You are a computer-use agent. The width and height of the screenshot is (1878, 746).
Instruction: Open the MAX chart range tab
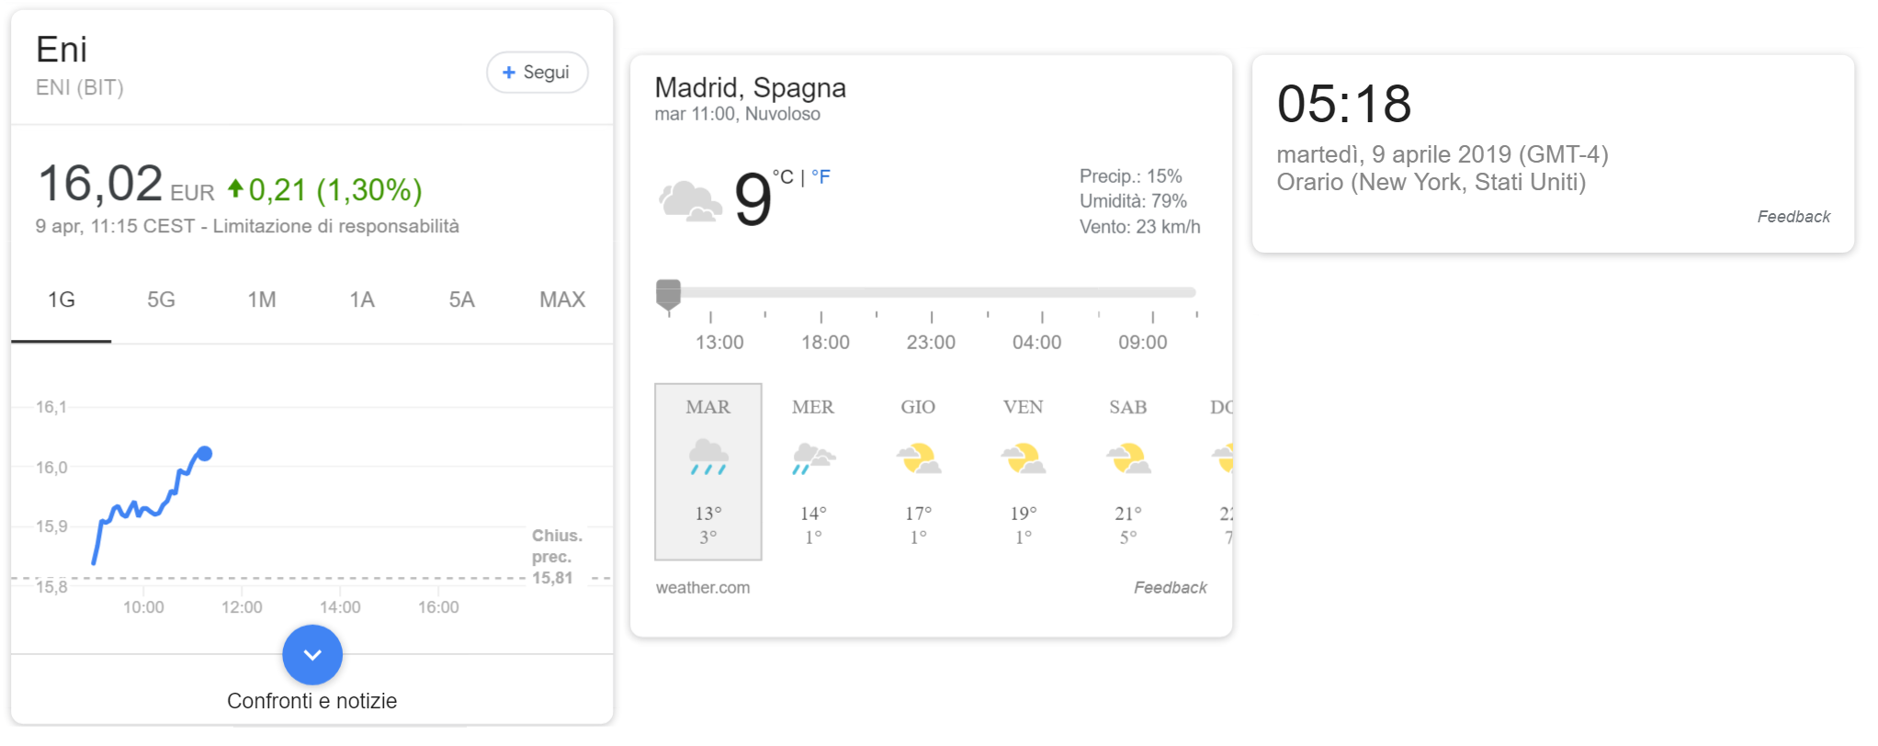pos(562,300)
